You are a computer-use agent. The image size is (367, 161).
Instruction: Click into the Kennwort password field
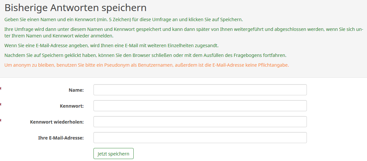click(x=200, y=106)
